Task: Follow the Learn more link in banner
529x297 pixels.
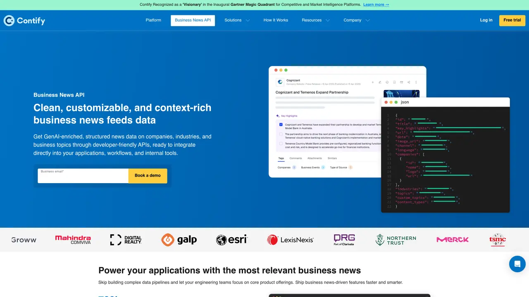Action: coord(376,5)
